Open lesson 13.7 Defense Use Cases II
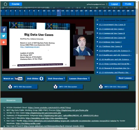Viewport: 139px width, 130px height. coord(110,46)
